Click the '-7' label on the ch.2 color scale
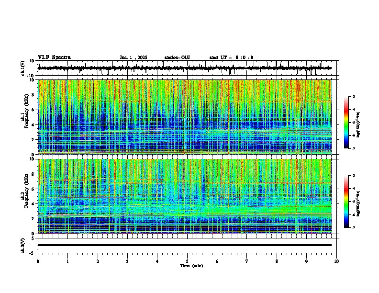 pos(353,227)
